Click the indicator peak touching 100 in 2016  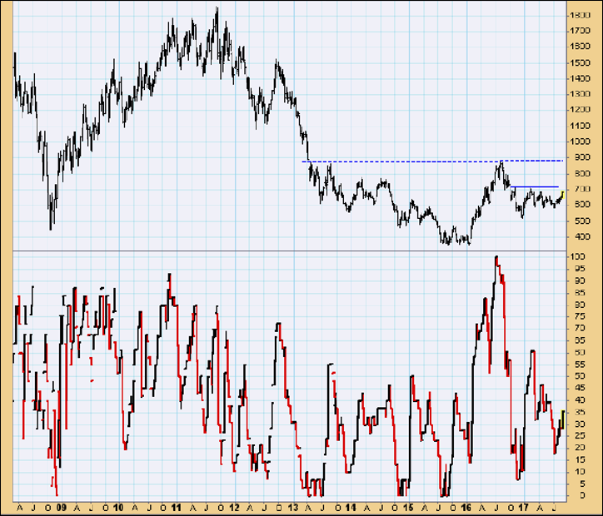(496, 259)
